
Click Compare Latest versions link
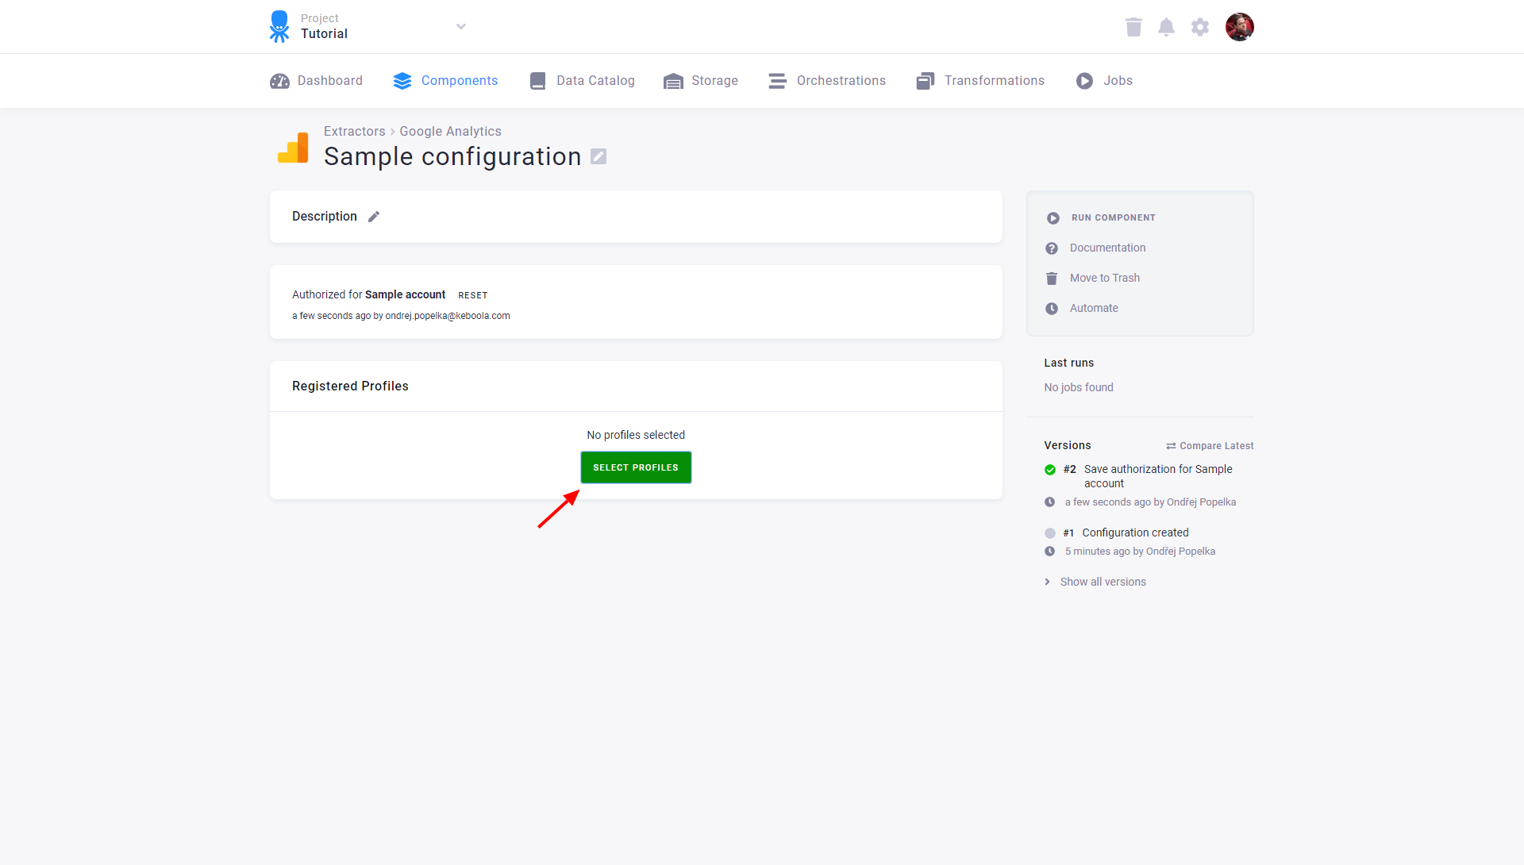point(1210,446)
